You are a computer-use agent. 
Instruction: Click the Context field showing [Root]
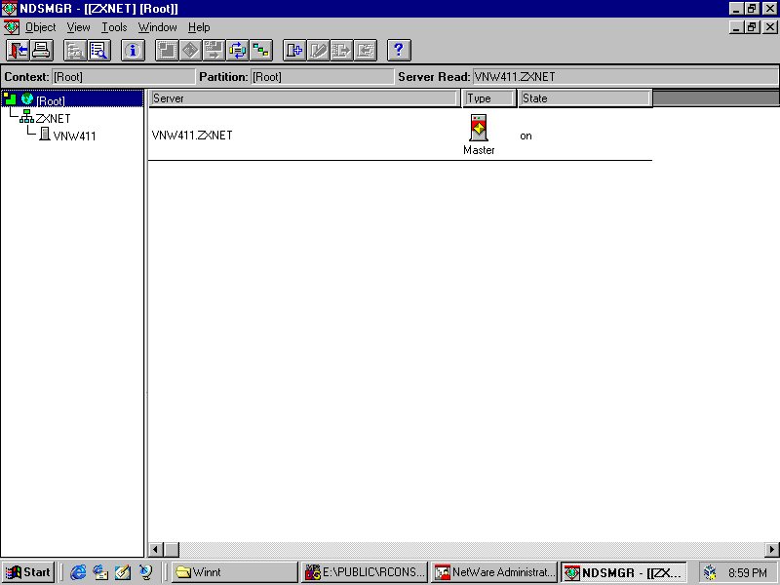point(124,77)
